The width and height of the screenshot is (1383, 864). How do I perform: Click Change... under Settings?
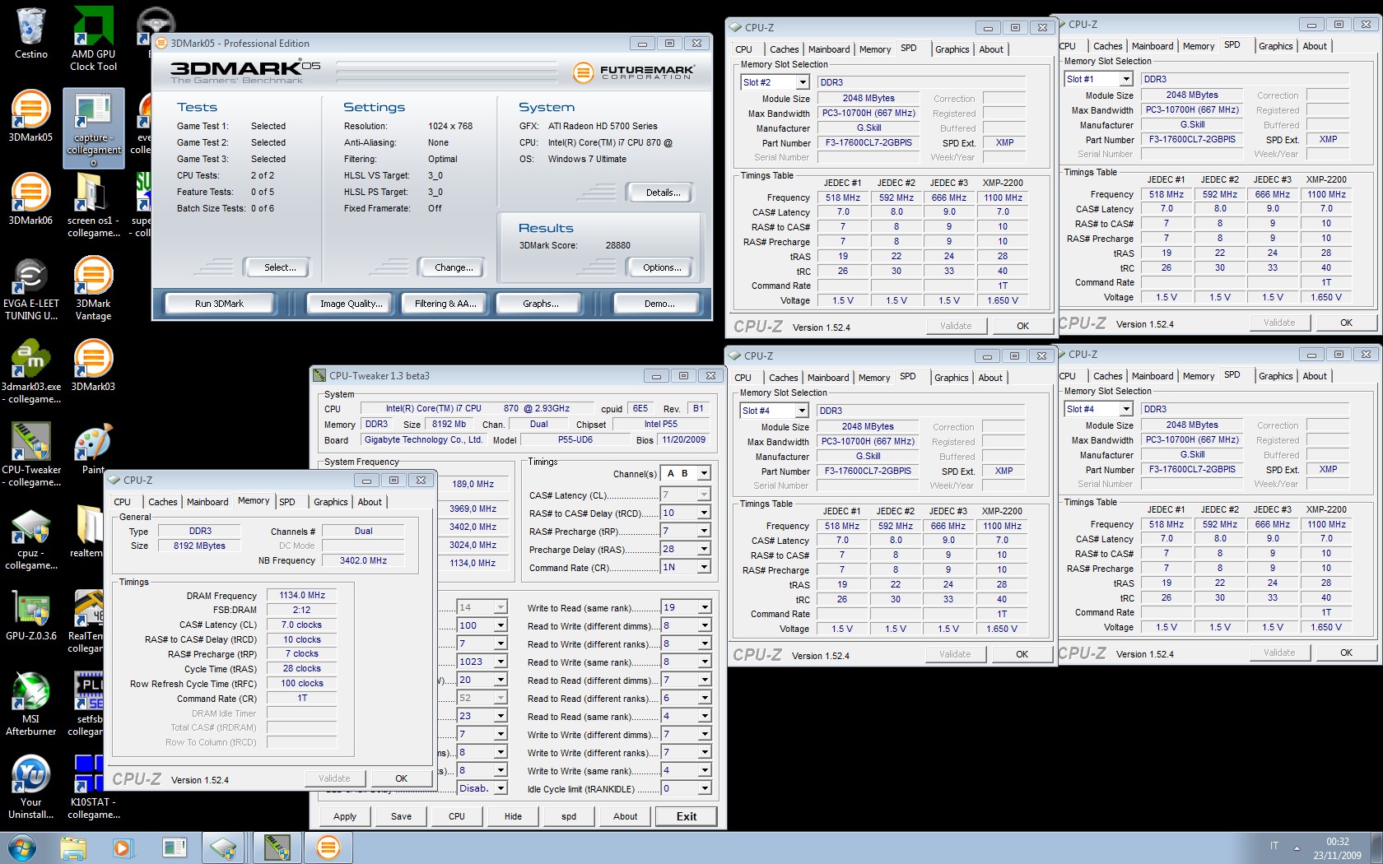click(x=454, y=267)
